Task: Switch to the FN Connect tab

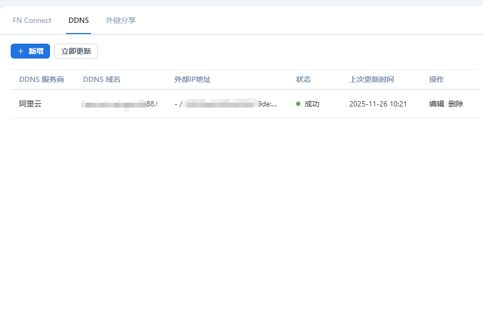Action: pos(32,20)
